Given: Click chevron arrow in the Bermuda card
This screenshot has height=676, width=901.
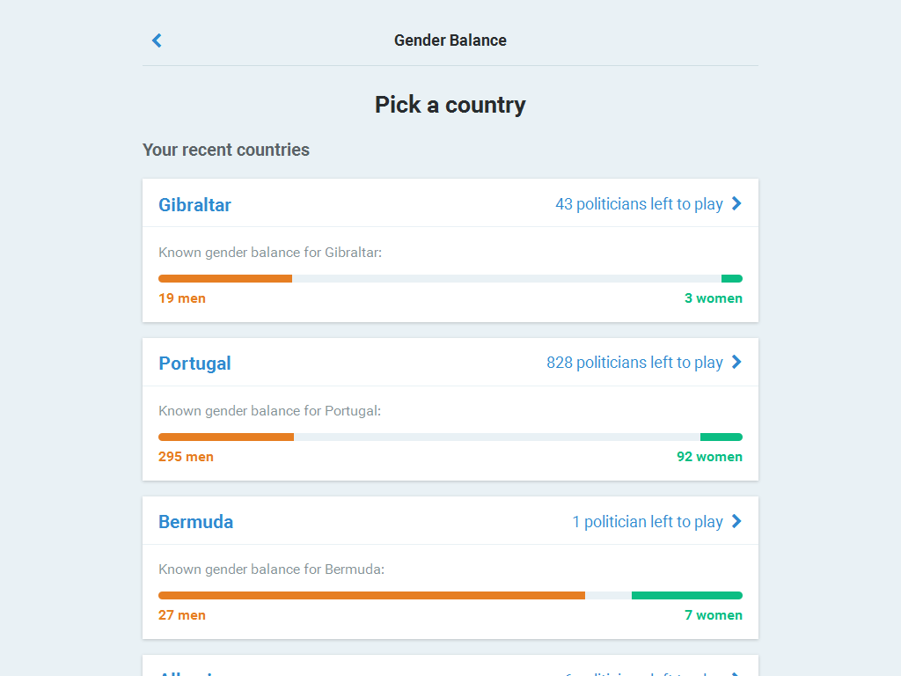Looking at the screenshot, I should [x=736, y=521].
